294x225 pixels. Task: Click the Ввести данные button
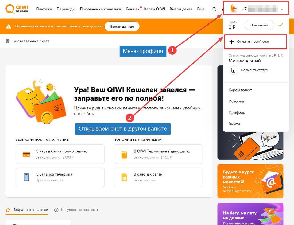tap(122, 27)
